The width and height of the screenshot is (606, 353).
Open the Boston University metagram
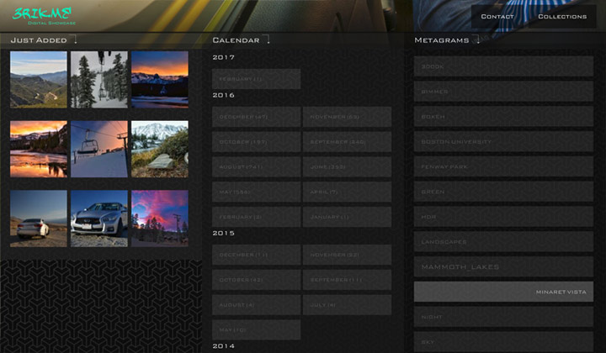coord(503,142)
